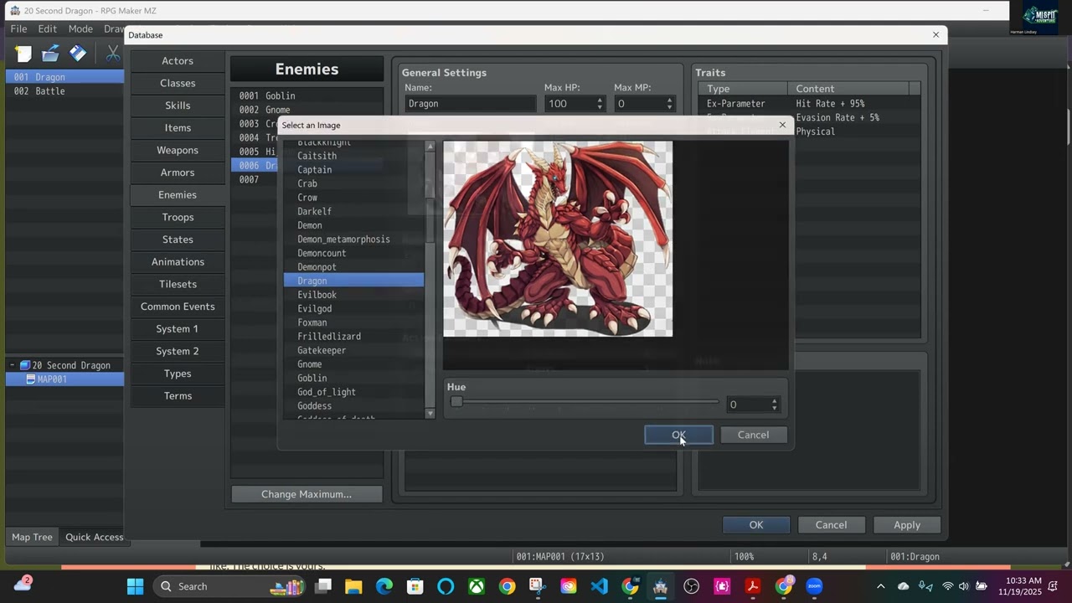
Task: Select God_of_light in the image list
Action: pos(353,392)
